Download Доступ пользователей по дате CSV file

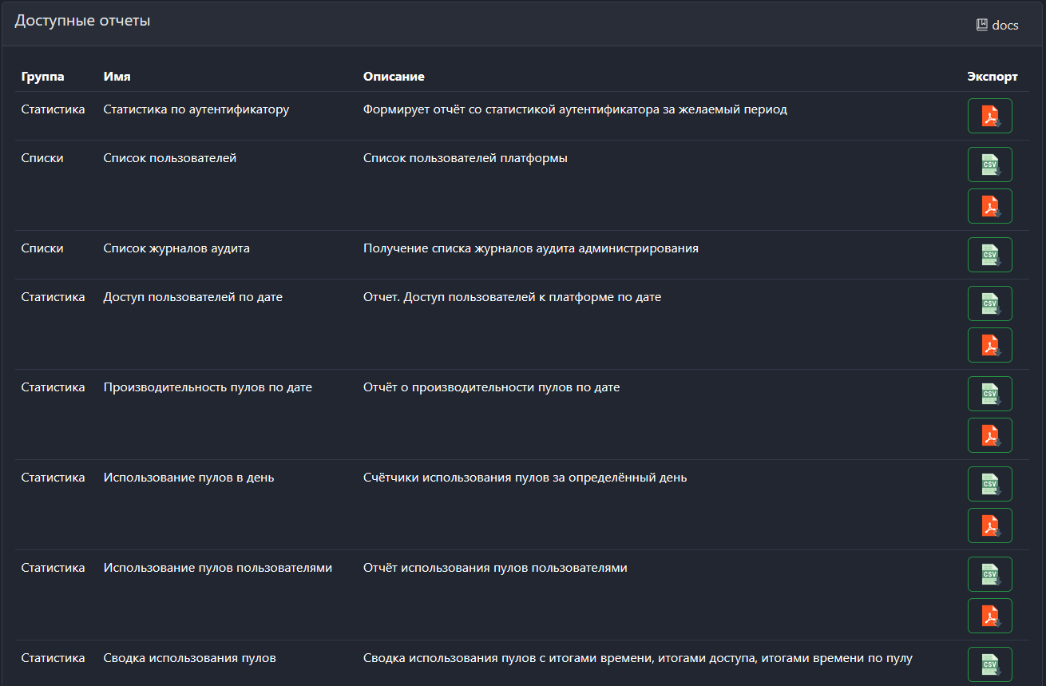(989, 303)
